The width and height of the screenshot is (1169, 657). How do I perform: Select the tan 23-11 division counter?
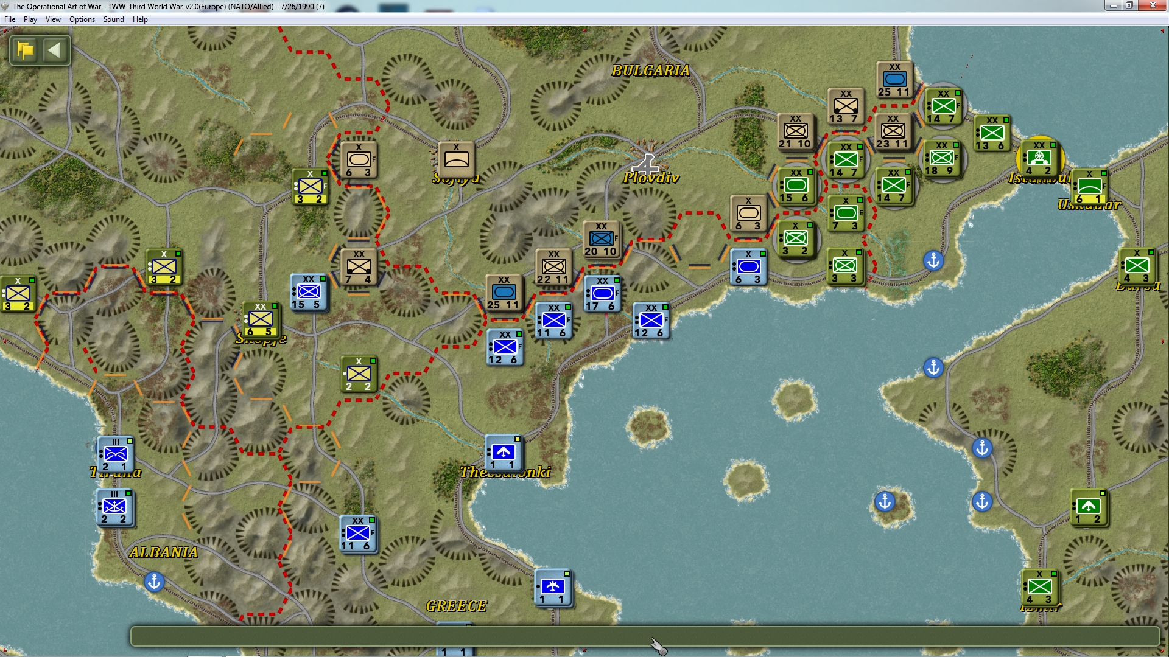pyautogui.click(x=893, y=131)
